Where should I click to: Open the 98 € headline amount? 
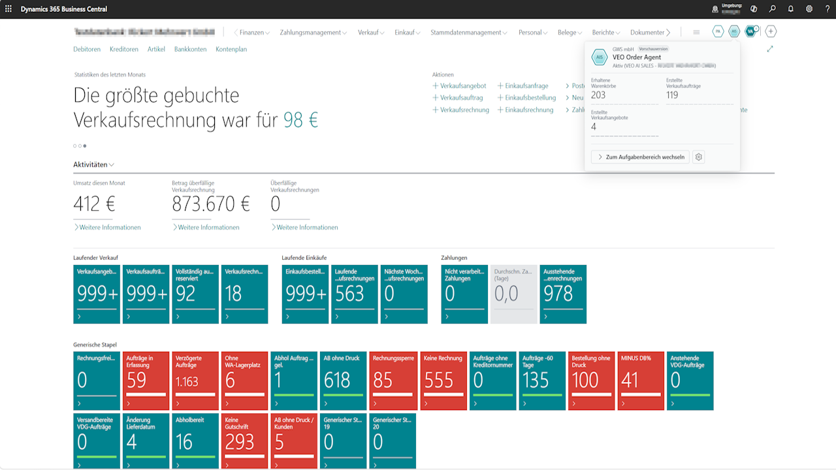(x=300, y=120)
